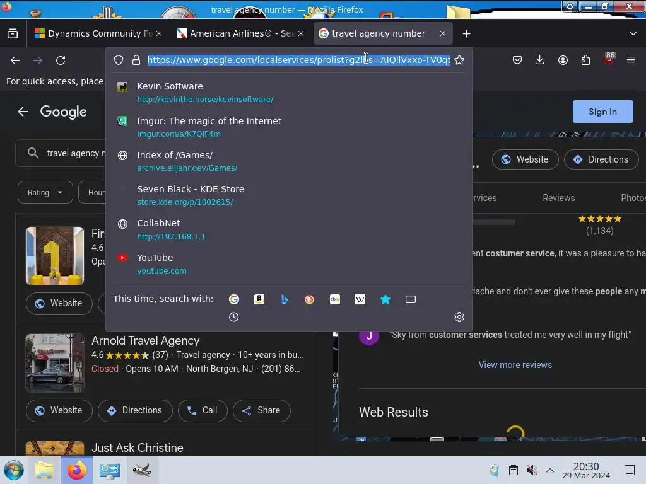Open Arnold Travel Agency photo thumbnail
Viewport: 646px width, 484px height.
55,362
